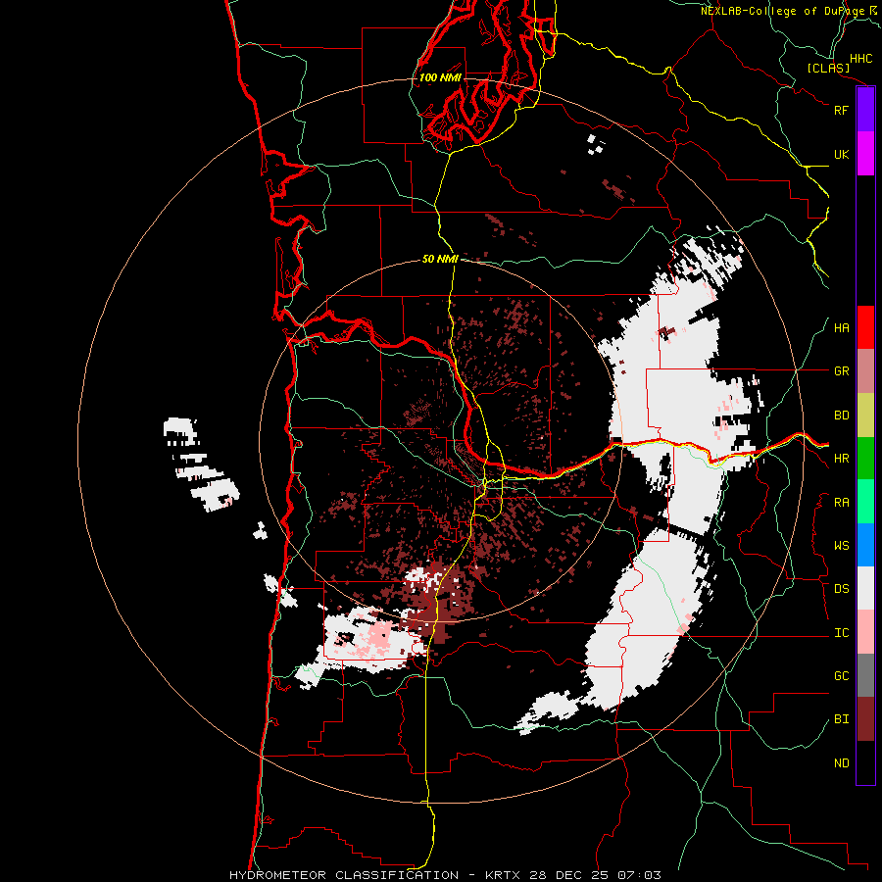Click the GC legend label
Screen dimensions: 882x882
[x=842, y=676]
